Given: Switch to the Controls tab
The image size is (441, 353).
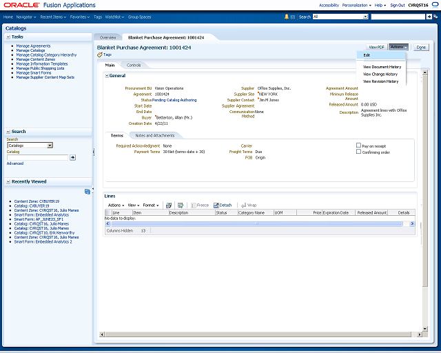Looking at the screenshot, I should [x=134, y=65].
